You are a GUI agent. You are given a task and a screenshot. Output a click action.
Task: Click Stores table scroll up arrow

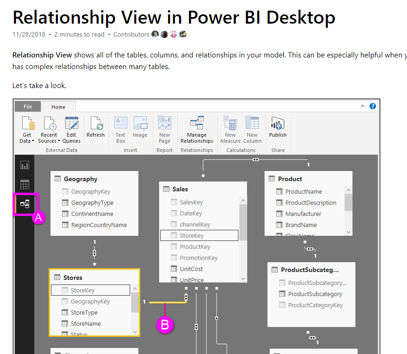[135, 289]
